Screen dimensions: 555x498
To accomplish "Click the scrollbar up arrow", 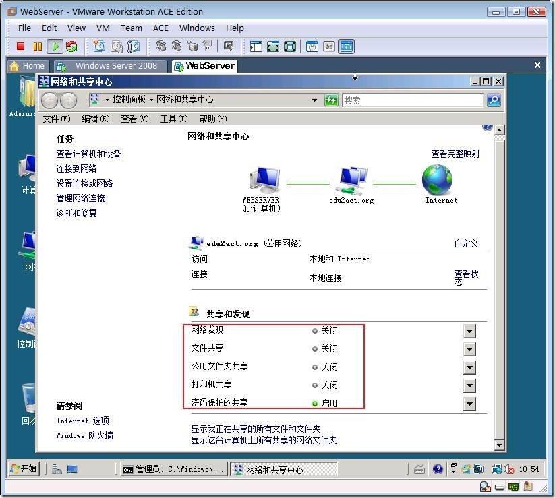I will tap(499, 130).
